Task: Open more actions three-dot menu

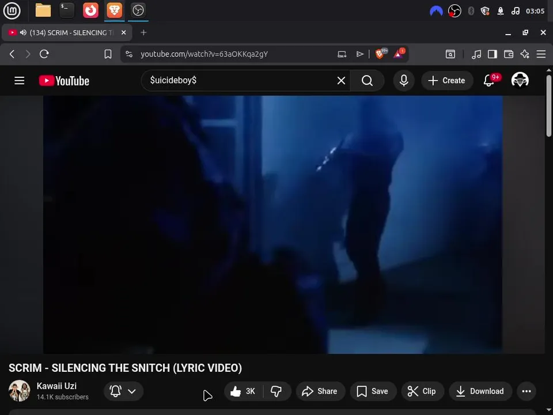Action: click(x=527, y=391)
